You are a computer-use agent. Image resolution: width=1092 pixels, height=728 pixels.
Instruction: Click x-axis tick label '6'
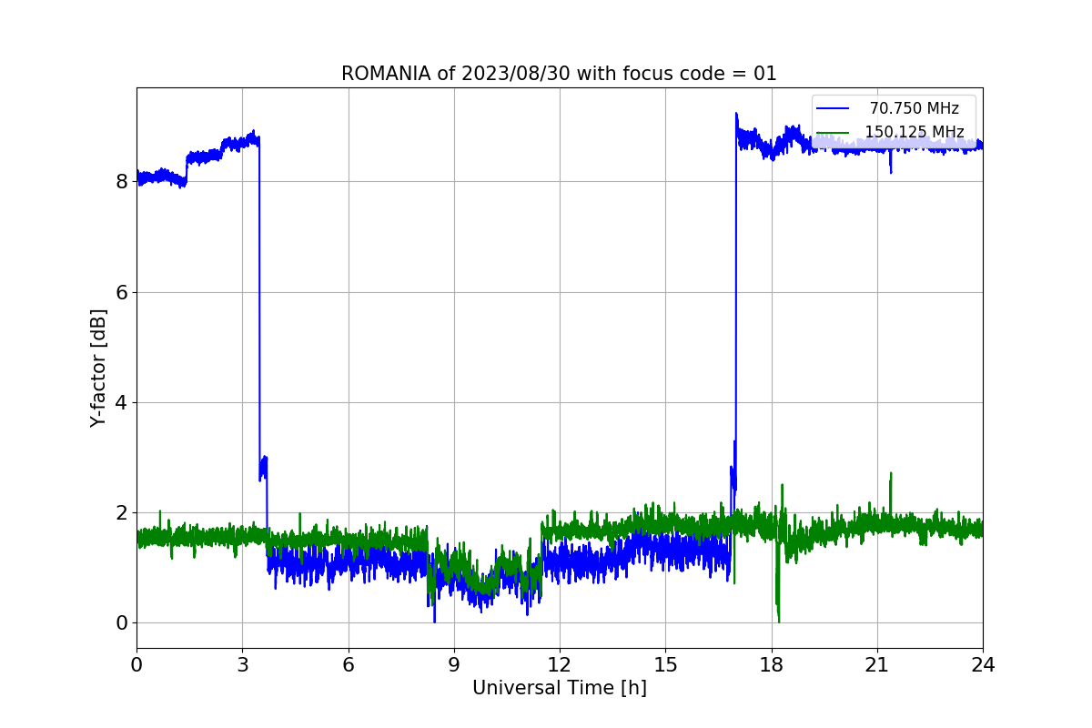[348, 664]
